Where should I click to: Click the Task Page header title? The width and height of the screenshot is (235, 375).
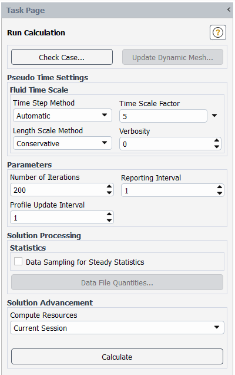pyautogui.click(x=25, y=11)
